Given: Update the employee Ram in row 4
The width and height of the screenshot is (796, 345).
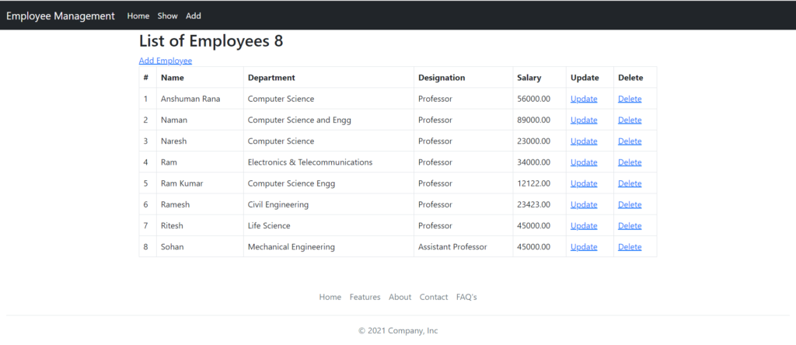Looking at the screenshot, I should pos(584,162).
